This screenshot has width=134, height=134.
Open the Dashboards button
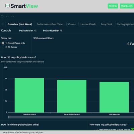pos(127,6)
